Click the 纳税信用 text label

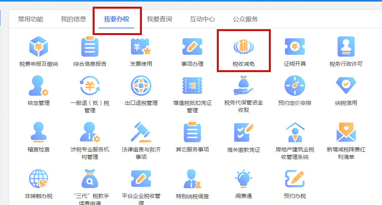[x=346, y=103]
